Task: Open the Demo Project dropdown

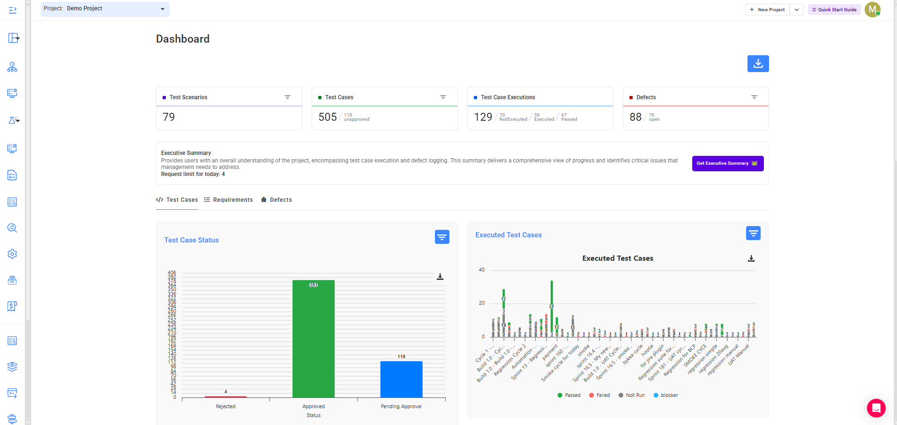Action: (x=105, y=9)
